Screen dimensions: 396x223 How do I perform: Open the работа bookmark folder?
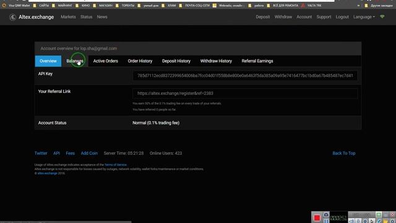(256, 6)
